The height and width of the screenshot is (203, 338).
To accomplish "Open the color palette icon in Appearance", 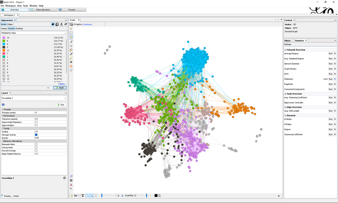I will (x=53, y=24).
